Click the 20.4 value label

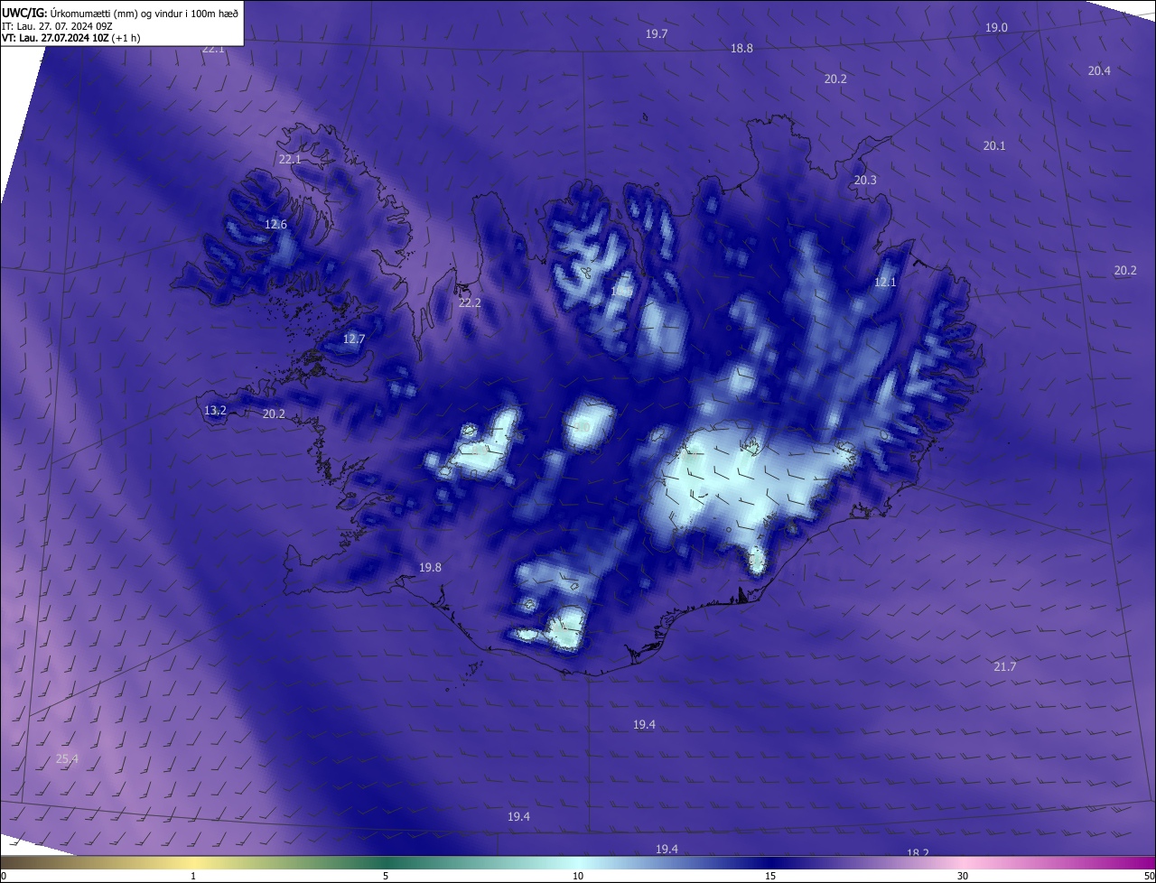(1099, 70)
